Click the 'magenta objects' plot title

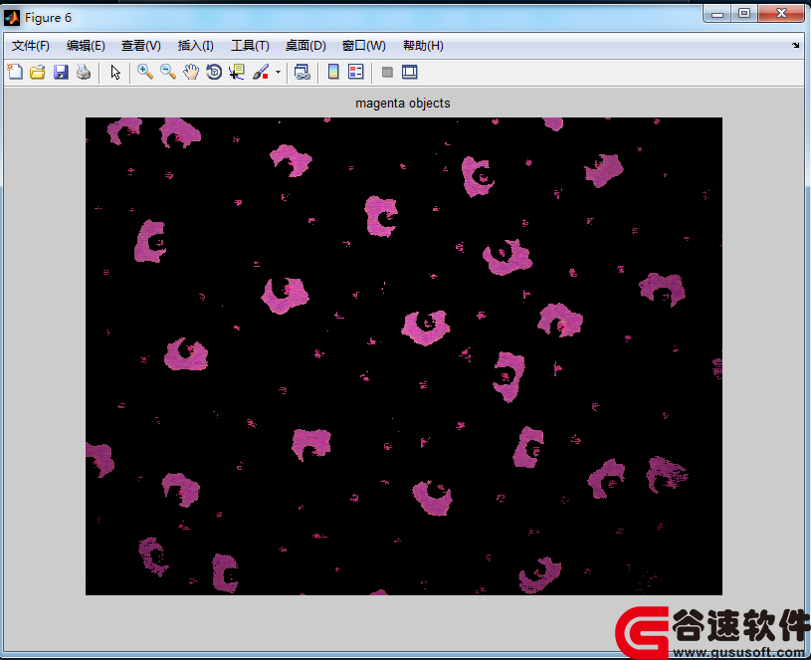click(x=403, y=103)
